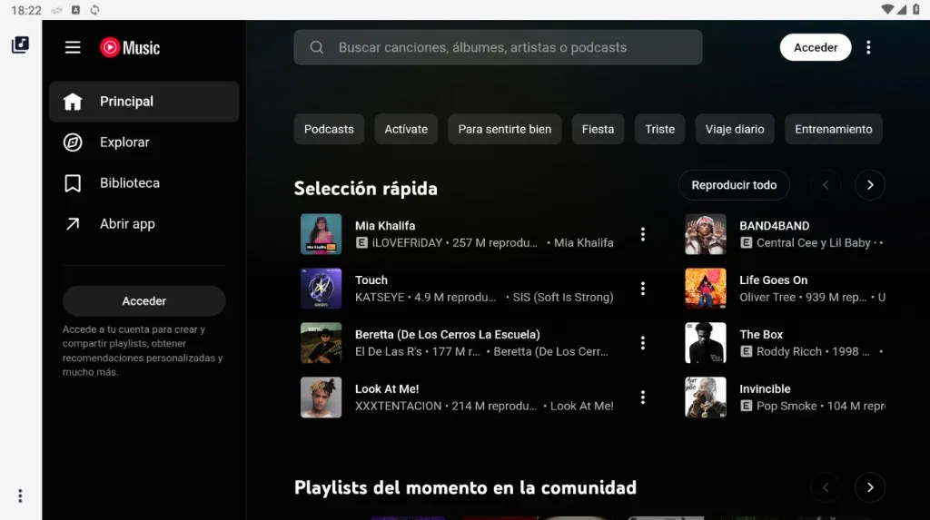Click the Abrir app arrow icon

[x=73, y=224]
